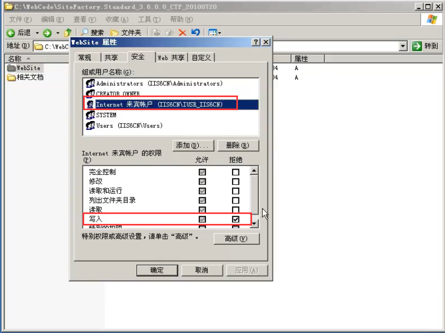Select SYSTEM in the user list
Screen dimensions: 445x333
tap(106, 115)
